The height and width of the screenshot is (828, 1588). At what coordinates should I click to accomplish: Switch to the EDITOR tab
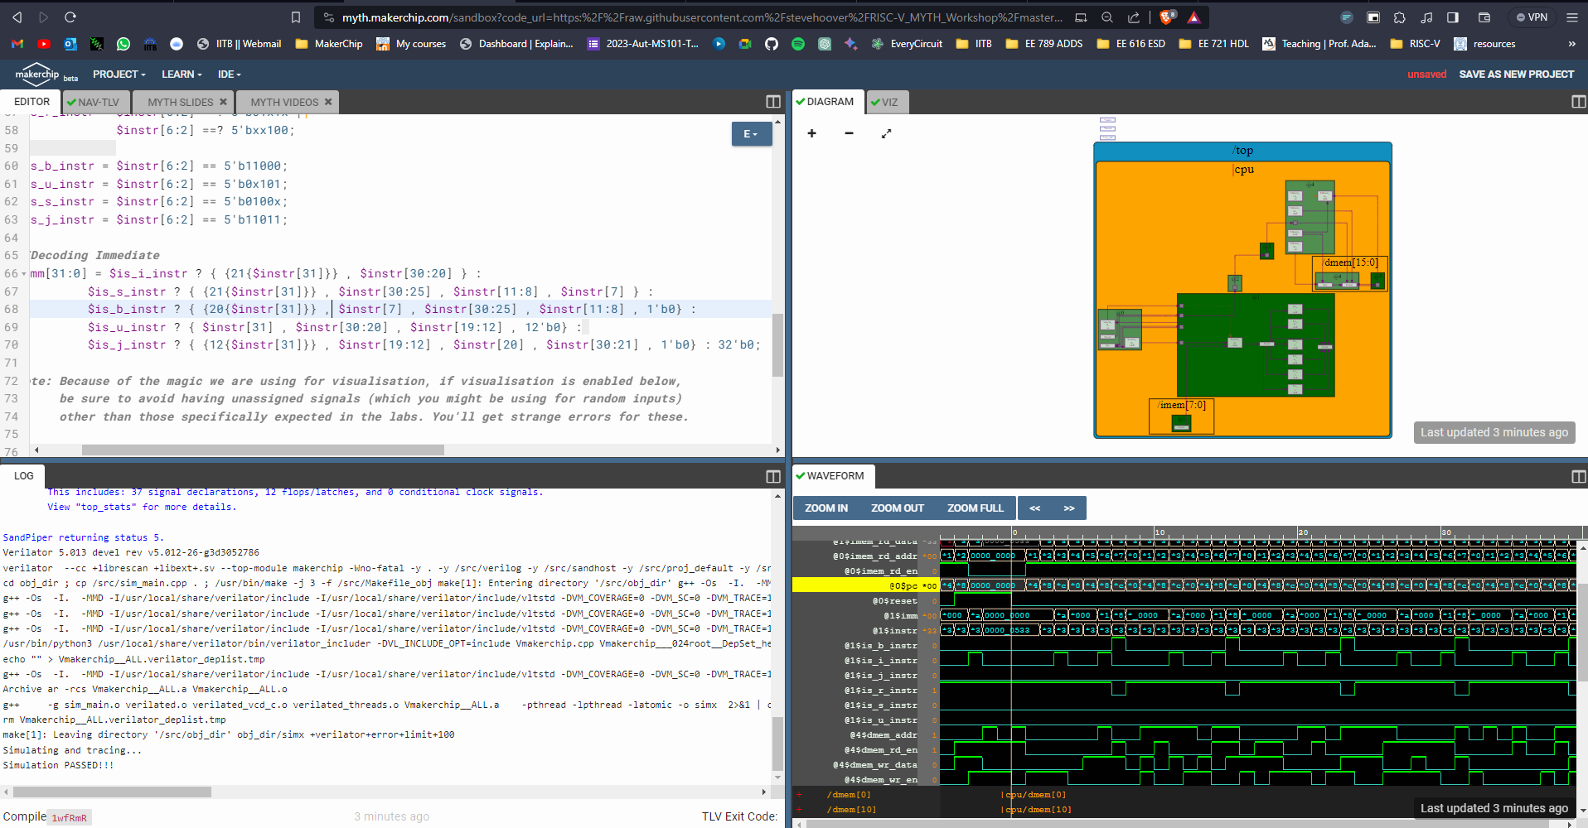click(31, 102)
